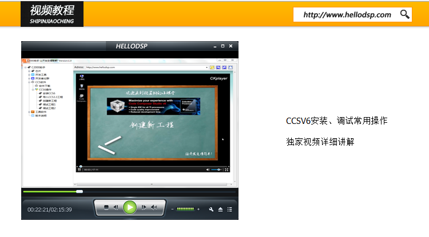Viewport: 429px width, 237px height.
Task: Click the green play button
Action: (x=130, y=207)
